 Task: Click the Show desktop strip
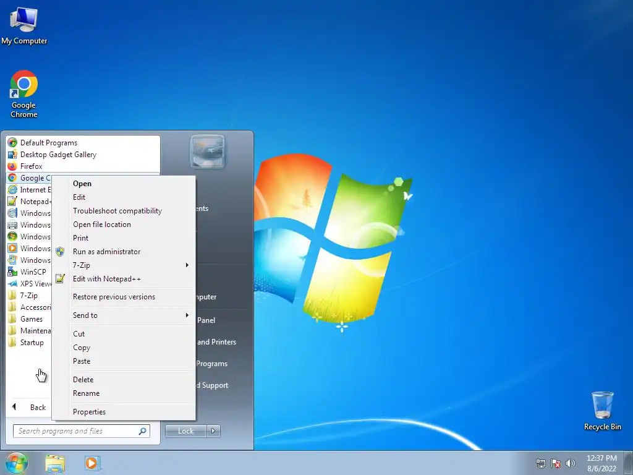[629, 463]
